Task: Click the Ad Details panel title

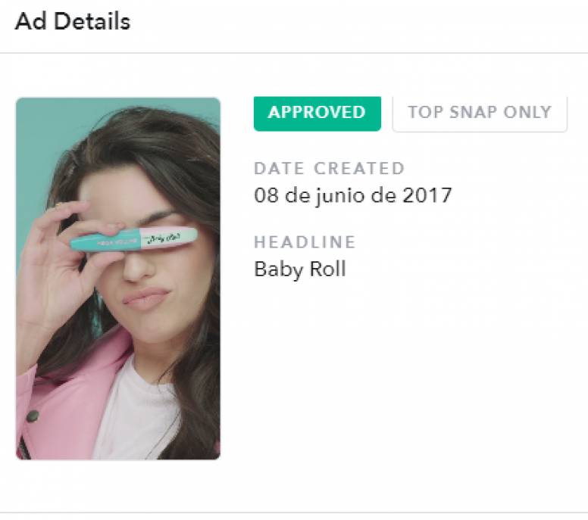Action: click(73, 21)
